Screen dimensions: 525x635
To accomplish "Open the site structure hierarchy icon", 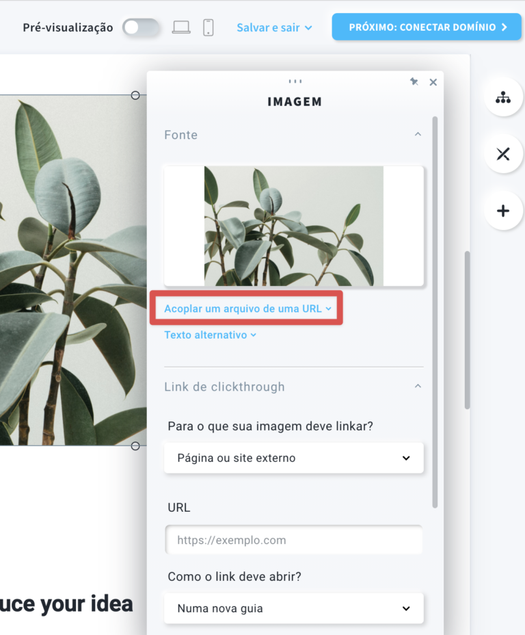I will coord(503,98).
